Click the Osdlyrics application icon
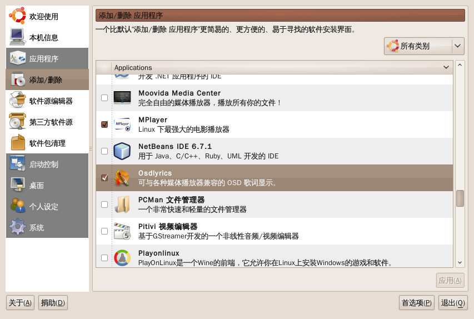Viewport: 474px width, 319px height. [x=122, y=178]
